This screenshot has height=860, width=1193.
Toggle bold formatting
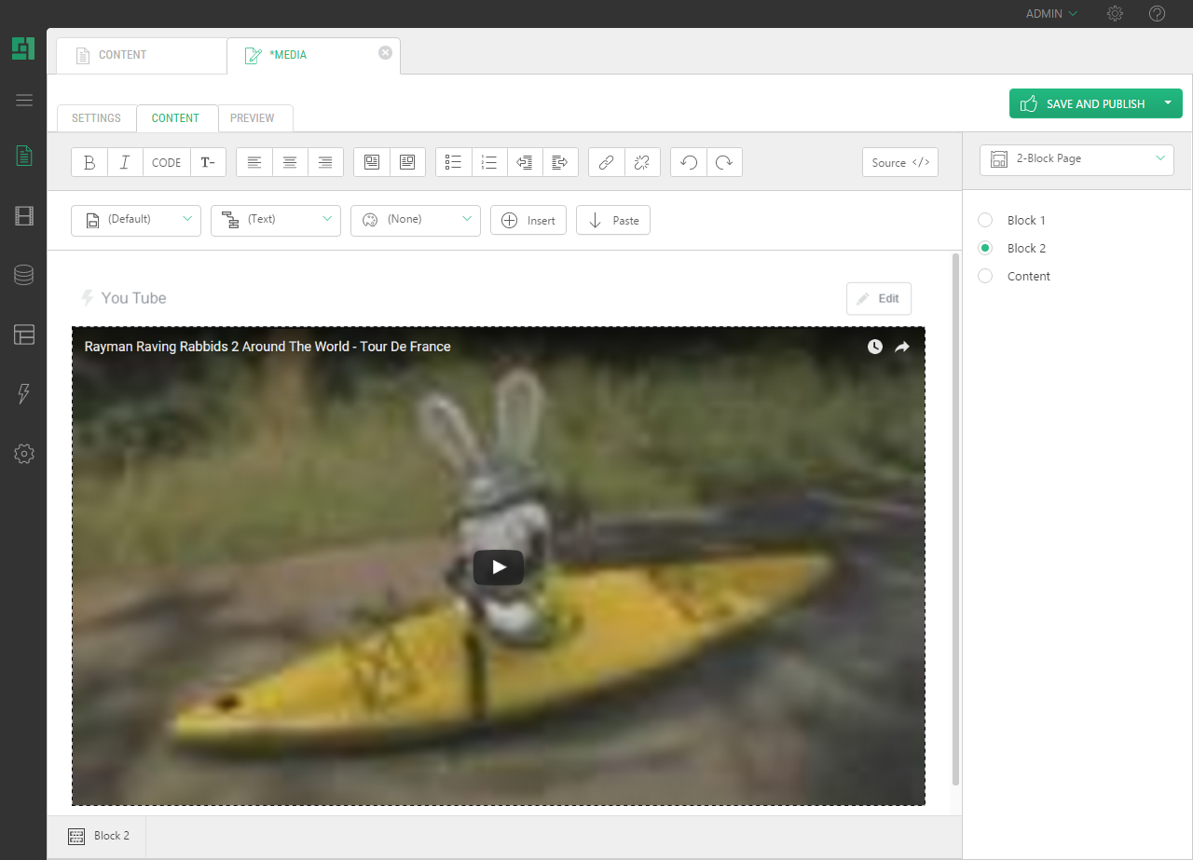[x=89, y=162]
